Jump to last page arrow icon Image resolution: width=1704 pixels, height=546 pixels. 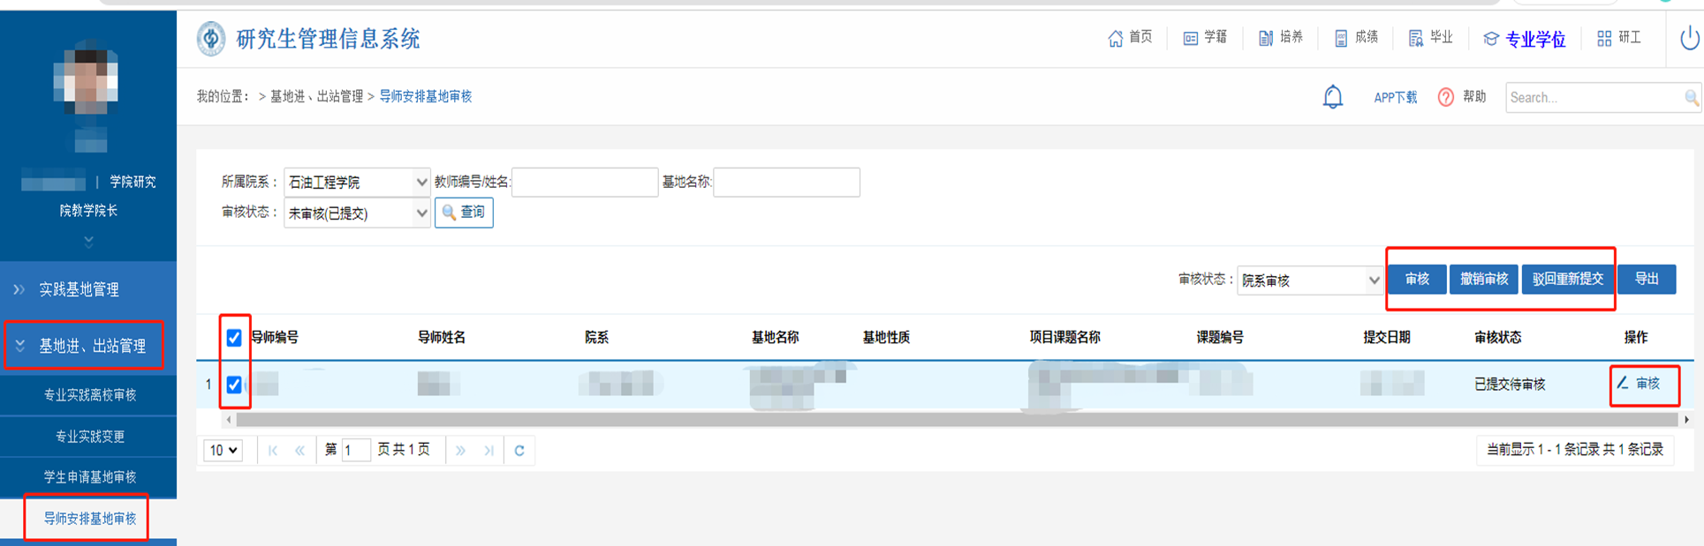pos(488,451)
